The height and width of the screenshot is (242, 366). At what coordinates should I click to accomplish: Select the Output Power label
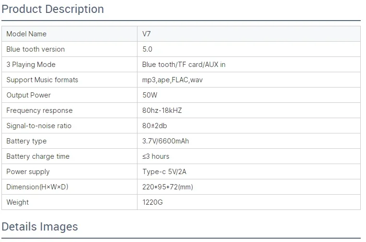[x=28, y=95]
